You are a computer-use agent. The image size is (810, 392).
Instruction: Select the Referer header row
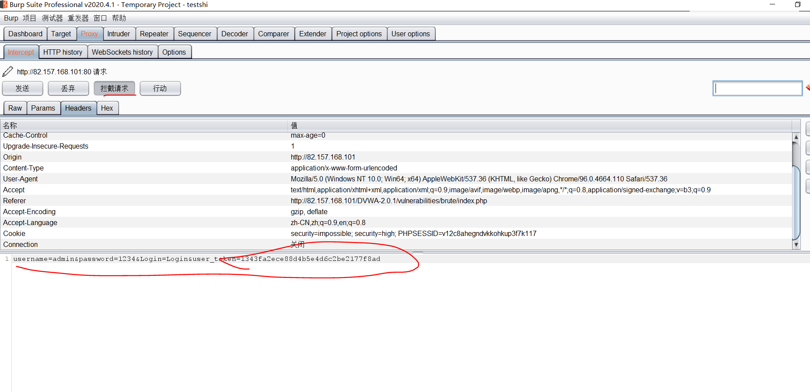tap(396, 201)
